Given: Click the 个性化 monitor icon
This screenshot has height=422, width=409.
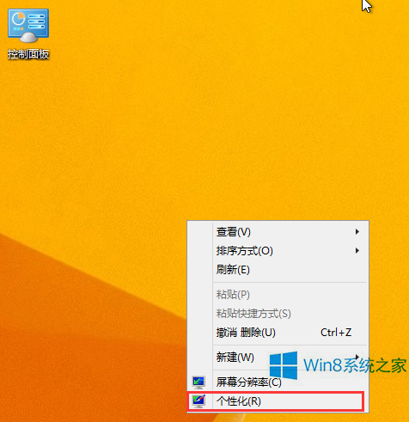Looking at the screenshot, I should pos(198,401).
